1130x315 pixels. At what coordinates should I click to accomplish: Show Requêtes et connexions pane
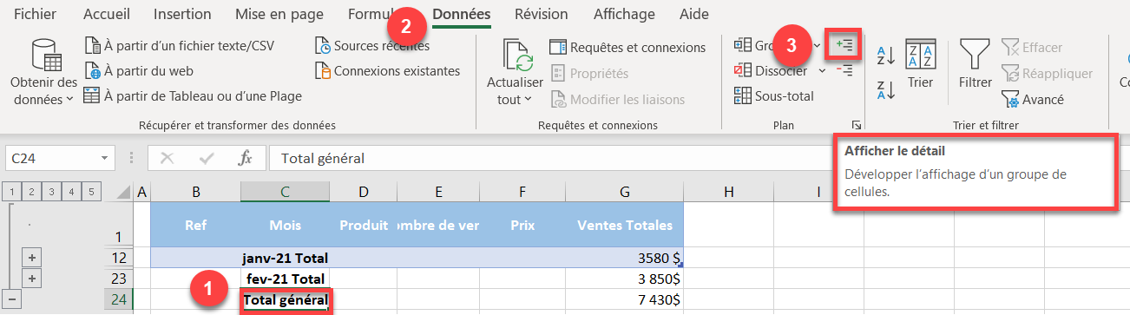(x=627, y=47)
